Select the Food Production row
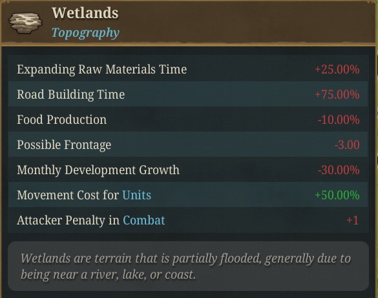This screenshot has height=298, width=378. pos(188,119)
